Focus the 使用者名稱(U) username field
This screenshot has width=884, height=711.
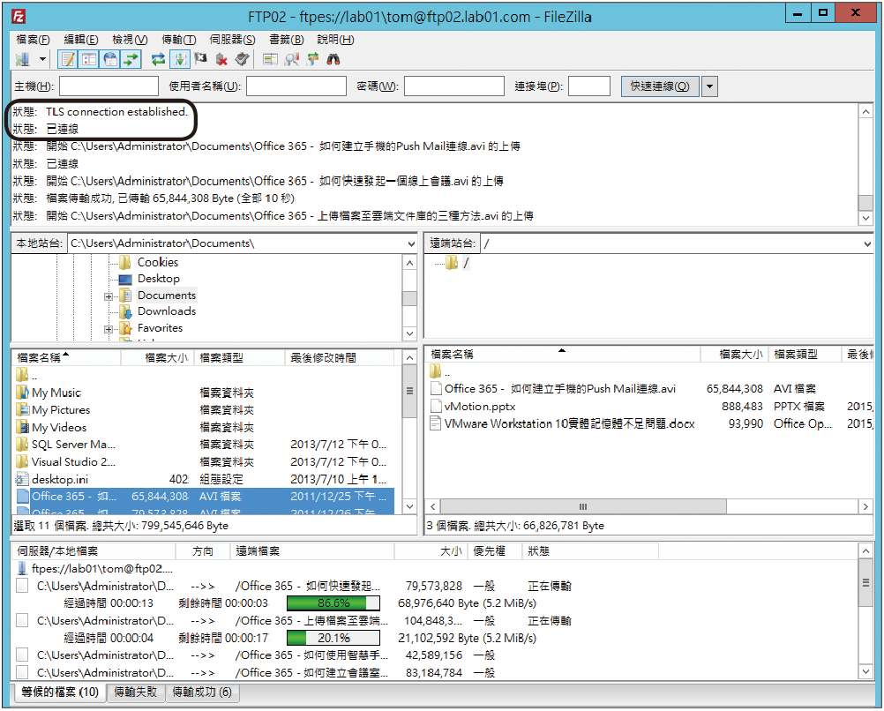pos(296,86)
